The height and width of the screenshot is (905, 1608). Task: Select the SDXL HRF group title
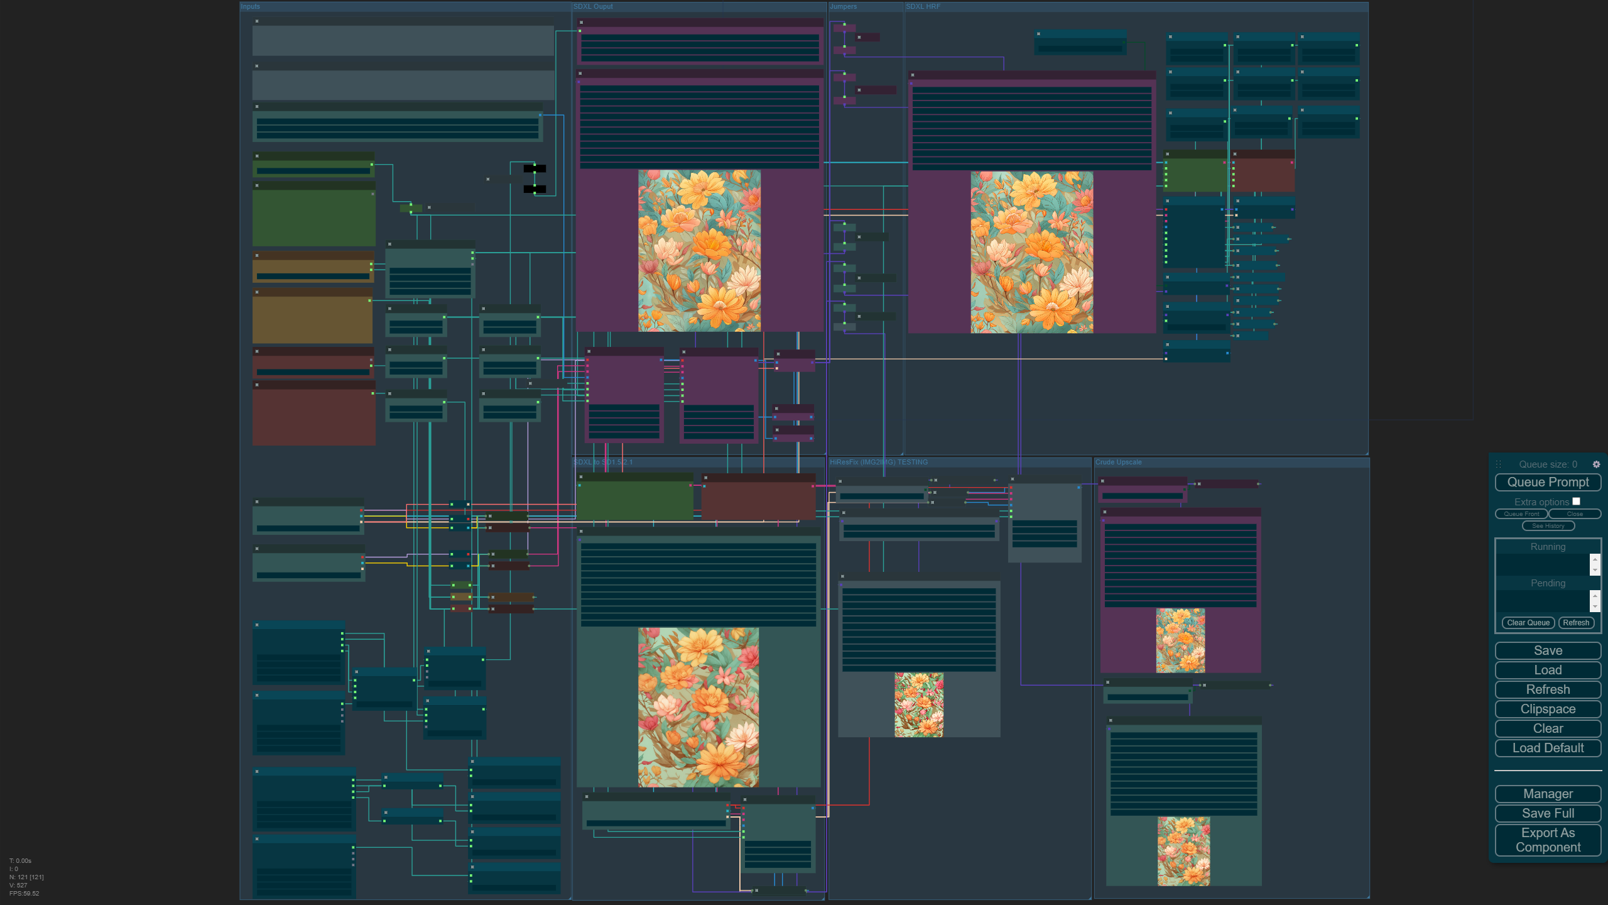(x=923, y=7)
